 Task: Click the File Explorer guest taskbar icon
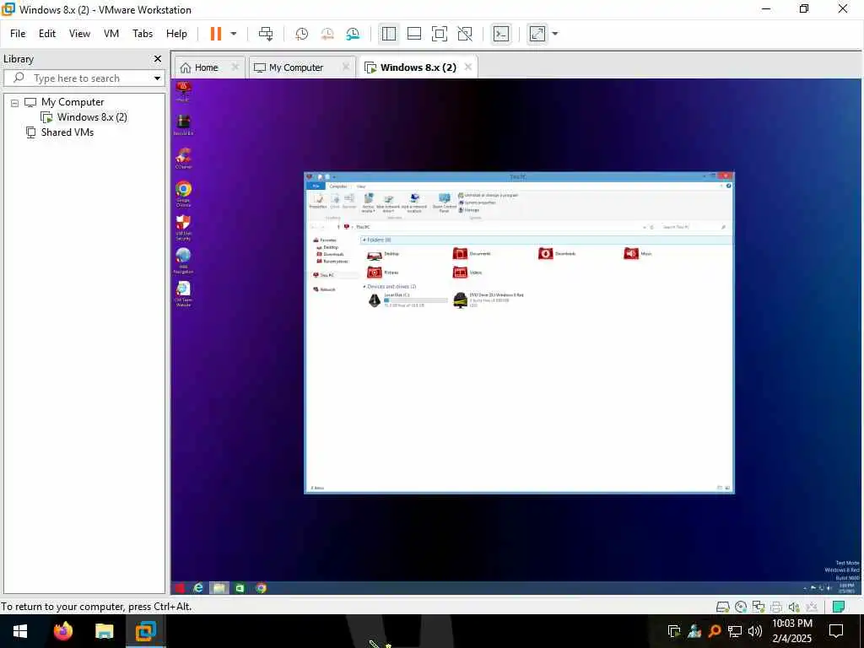point(219,588)
